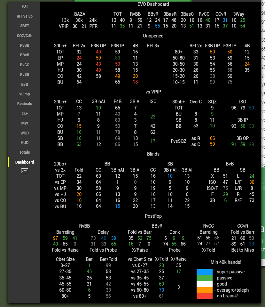This screenshot has width=265, height=307.
Task: Click the orange overagro/teleph legend swatch
Action: click(x=204, y=290)
